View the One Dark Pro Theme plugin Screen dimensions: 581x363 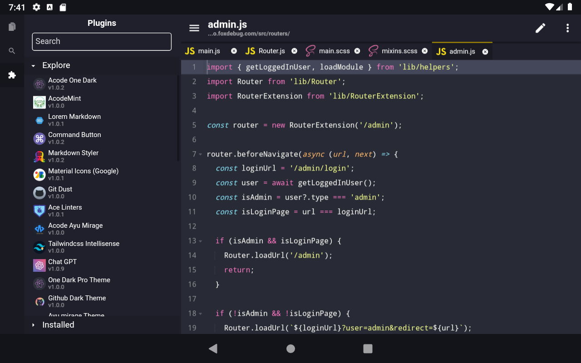[x=79, y=283]
